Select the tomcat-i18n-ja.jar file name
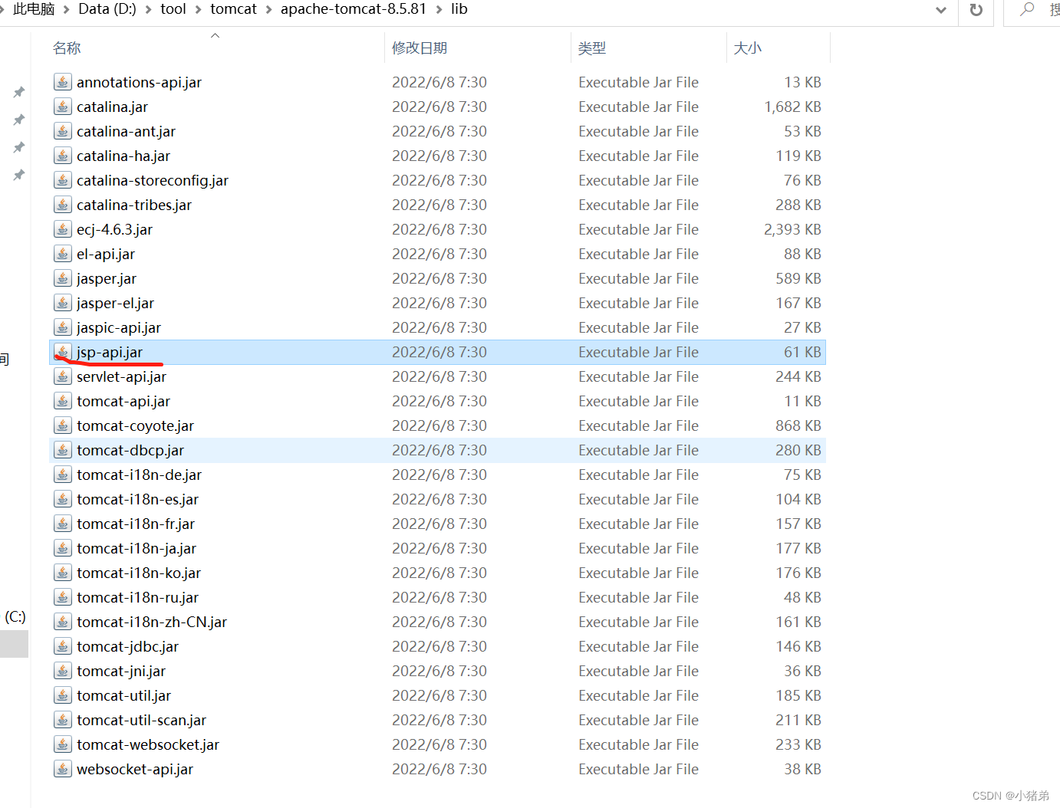The image size is (1060, 808). (137, 548)
